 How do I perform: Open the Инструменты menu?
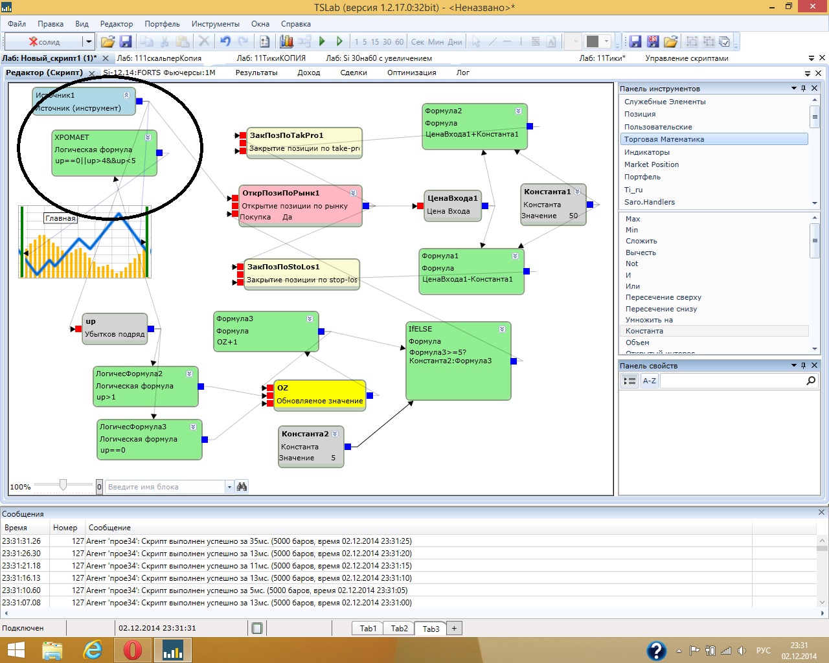coord(215,24)
